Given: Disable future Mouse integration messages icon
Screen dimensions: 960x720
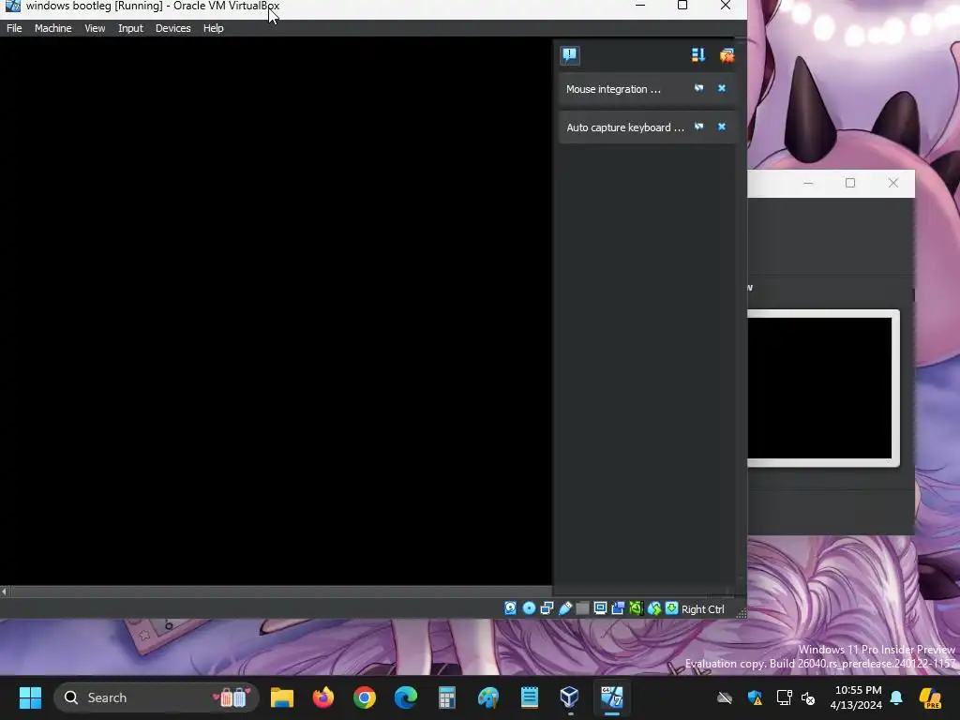Looking at the screenshot, I should pos(698,88).
